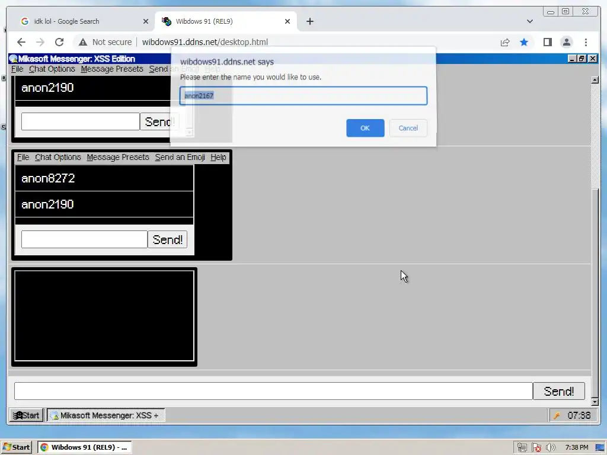The width and height of the screenshot is (607, 455).
Task: Maximize the Mikasoft Messenger inner window
Action: tap(582, 59)
